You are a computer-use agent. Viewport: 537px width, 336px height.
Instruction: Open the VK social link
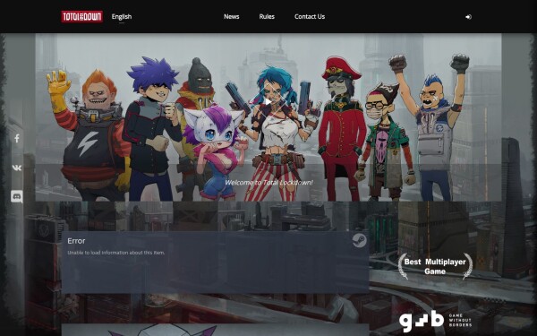click(x=17, y=168)
